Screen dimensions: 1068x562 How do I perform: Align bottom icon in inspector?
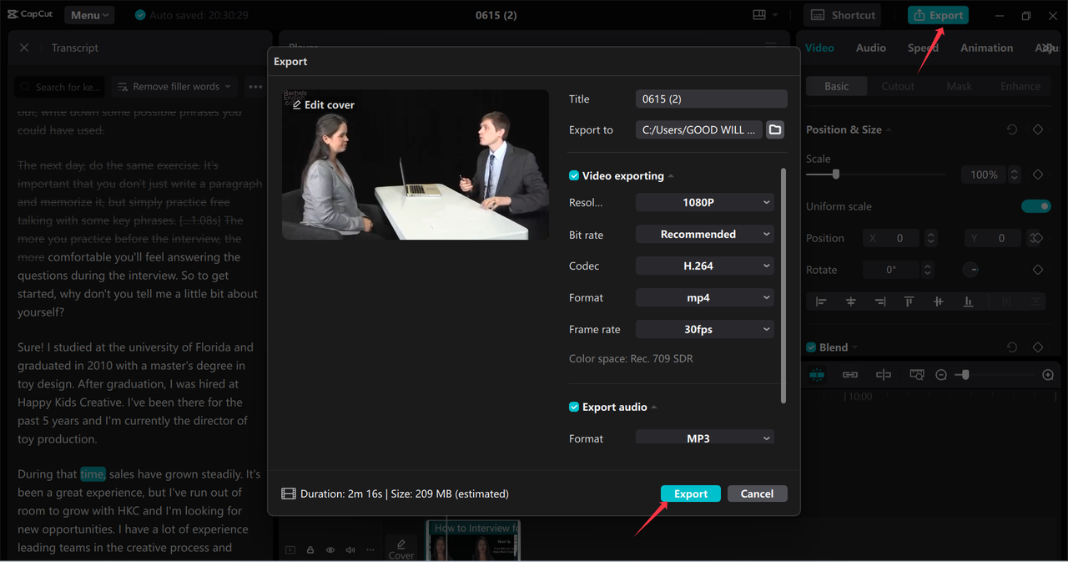point(968,301)
